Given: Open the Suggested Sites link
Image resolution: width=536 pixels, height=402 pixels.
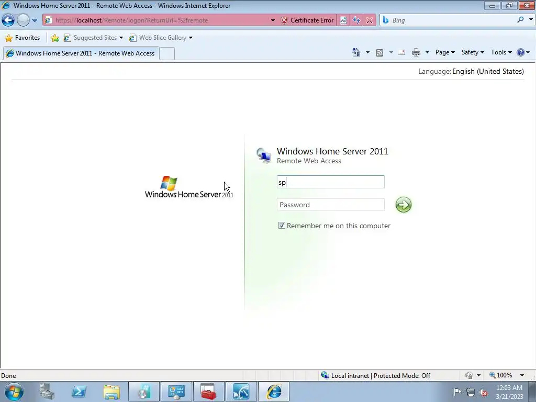Looking at the screenshot, I should point(93,38).
